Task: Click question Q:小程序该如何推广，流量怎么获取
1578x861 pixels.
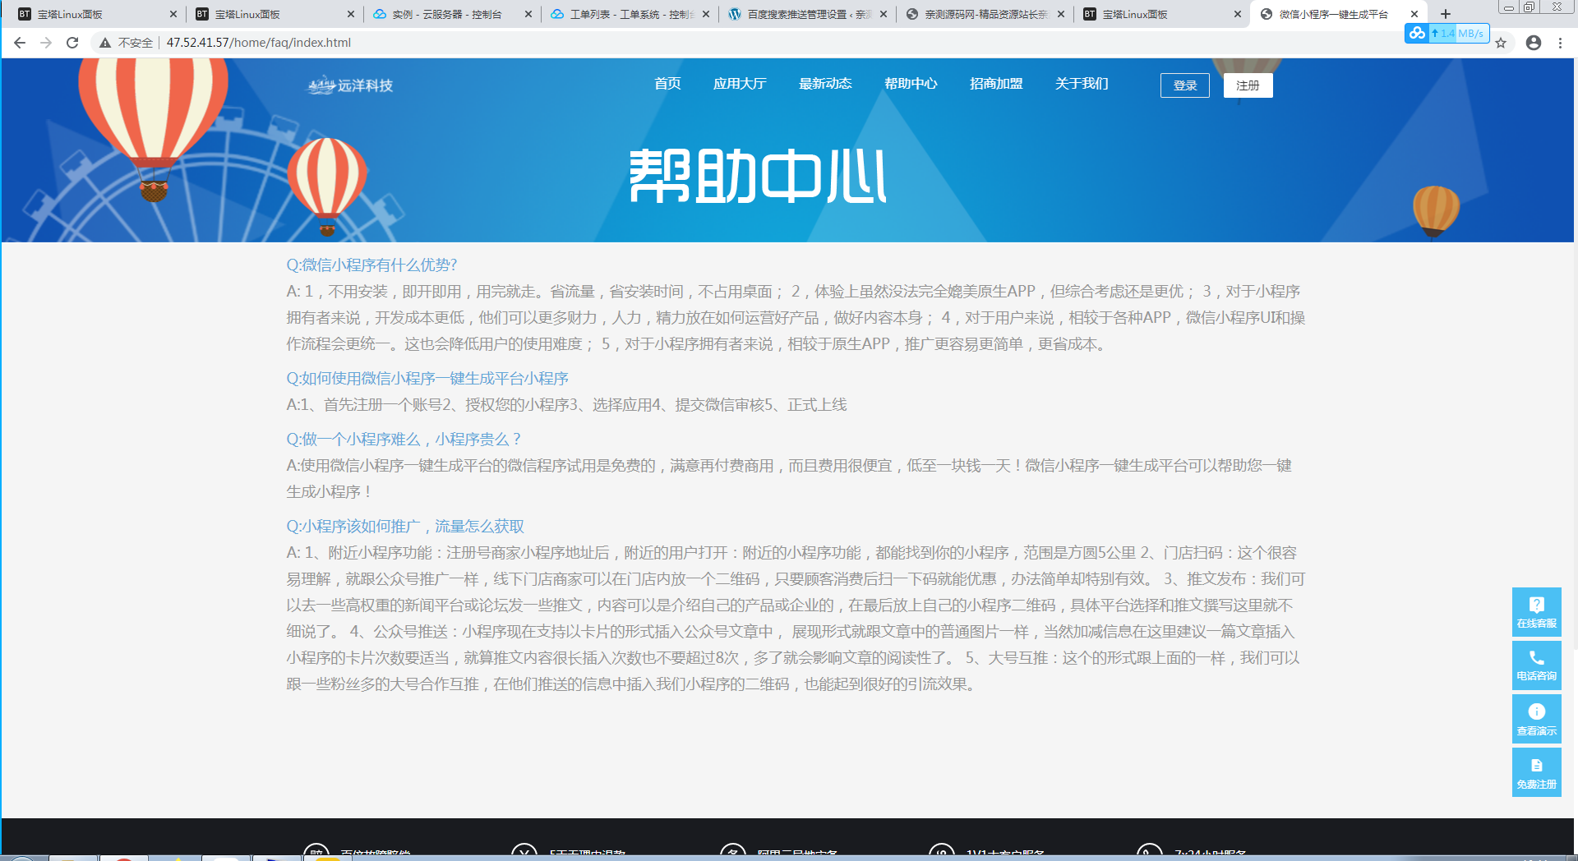Action: tap(405, 527)
